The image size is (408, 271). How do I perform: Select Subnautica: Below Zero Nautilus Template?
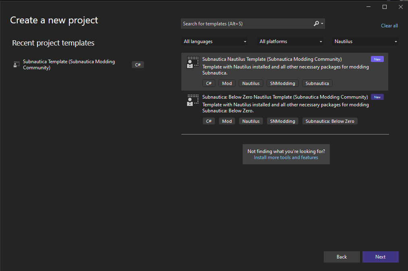tap(285, 97)
